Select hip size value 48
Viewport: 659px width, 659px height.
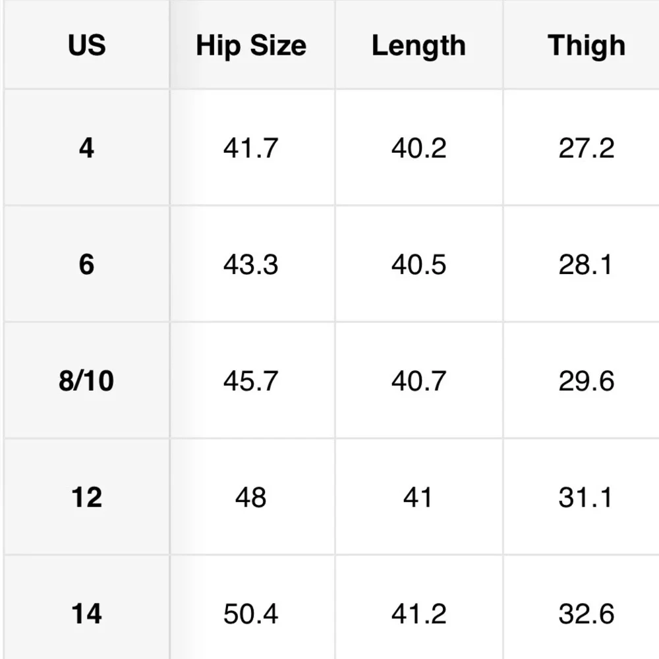click(x=251, y=497)
